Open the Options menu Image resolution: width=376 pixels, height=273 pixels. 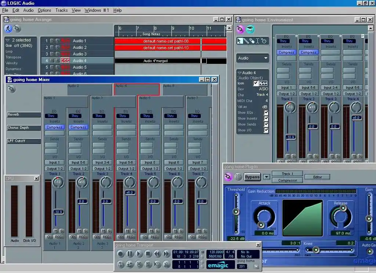[44, 10]
